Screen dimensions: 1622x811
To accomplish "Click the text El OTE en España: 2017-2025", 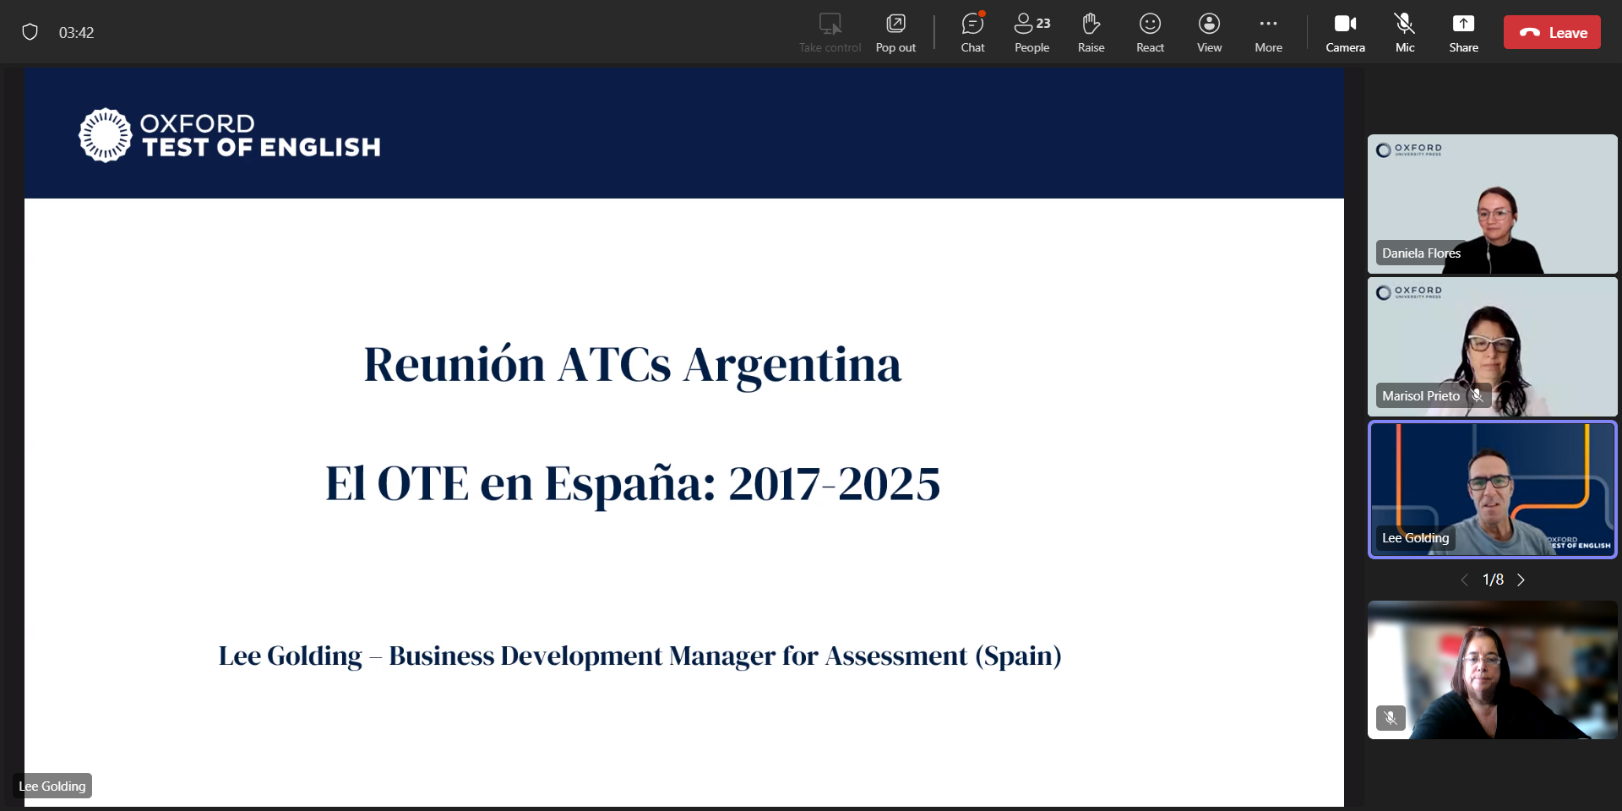I will click(x=633, y=483).
